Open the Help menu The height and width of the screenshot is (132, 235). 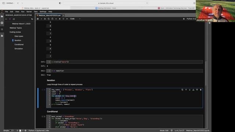coord(50,12)
